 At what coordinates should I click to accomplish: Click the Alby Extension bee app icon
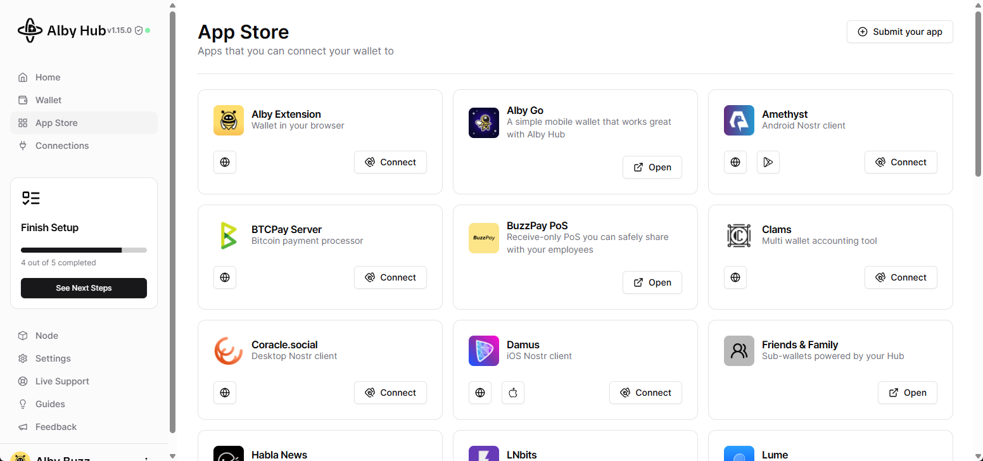(229, 120)
